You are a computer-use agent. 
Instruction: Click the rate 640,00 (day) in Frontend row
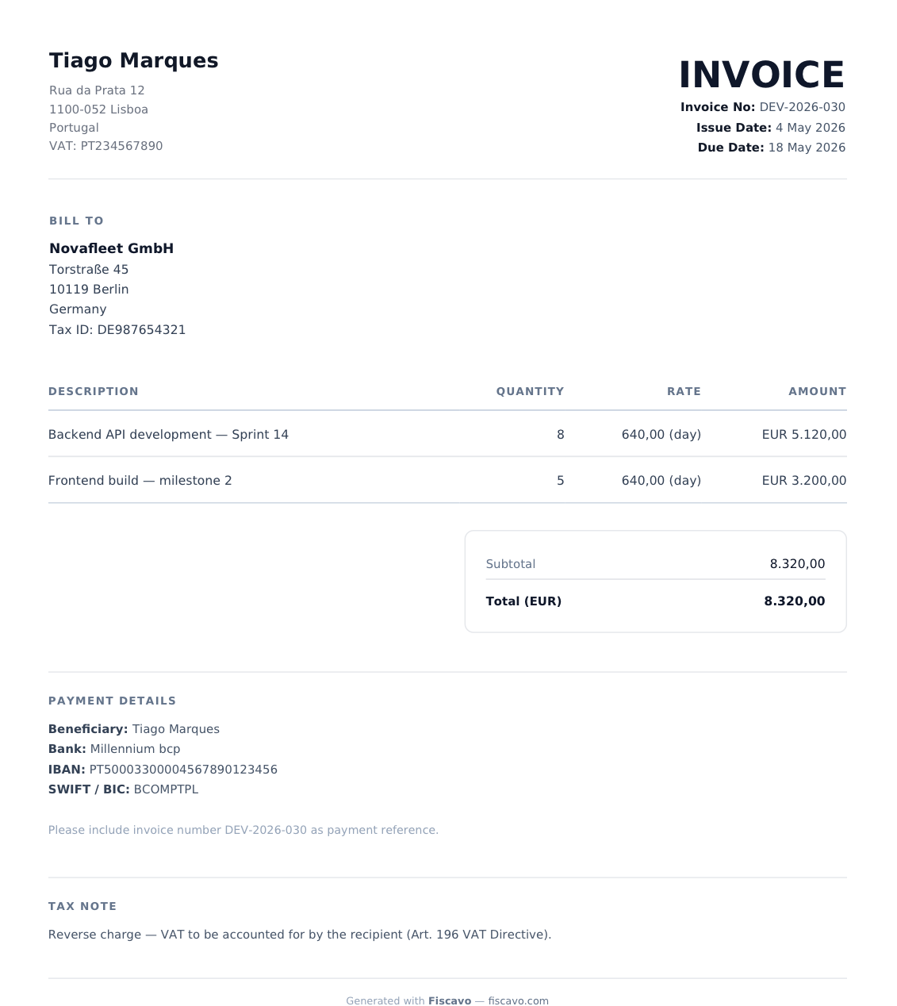(661, 481)
